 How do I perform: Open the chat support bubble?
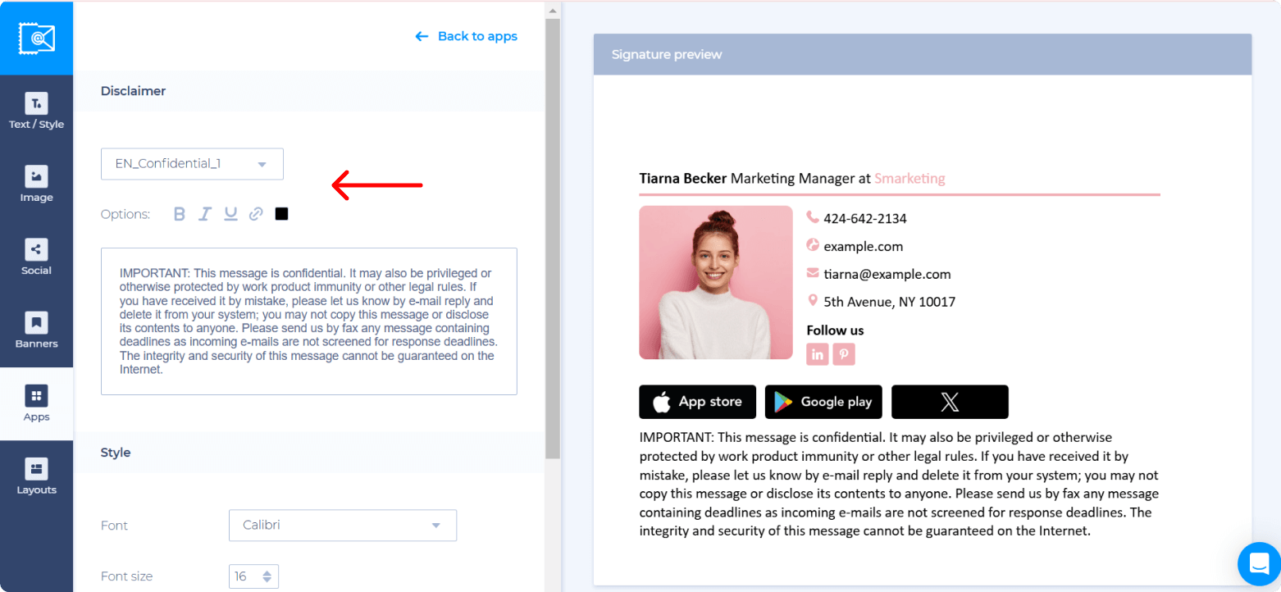point(1259,563)
